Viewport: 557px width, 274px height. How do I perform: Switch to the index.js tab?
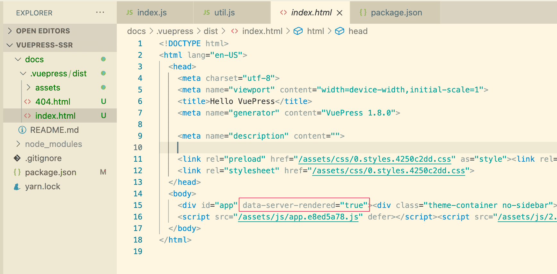pyautogui.click(x=155, y=13)
